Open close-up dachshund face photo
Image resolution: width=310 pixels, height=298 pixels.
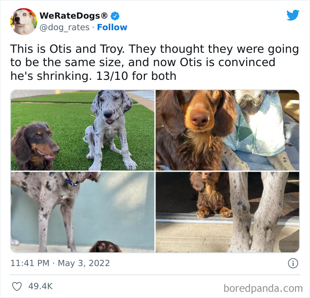tap(227, 130)
